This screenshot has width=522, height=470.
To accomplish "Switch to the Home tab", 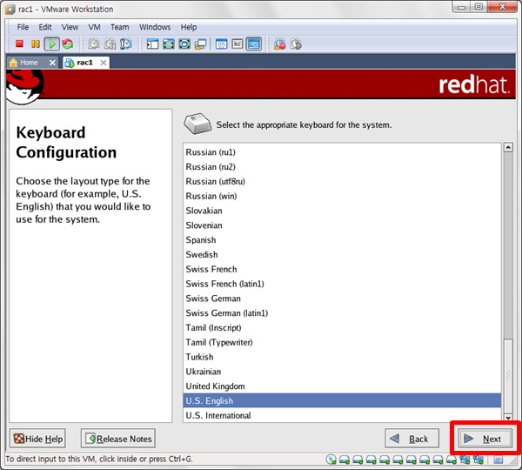I will point(32,63).
